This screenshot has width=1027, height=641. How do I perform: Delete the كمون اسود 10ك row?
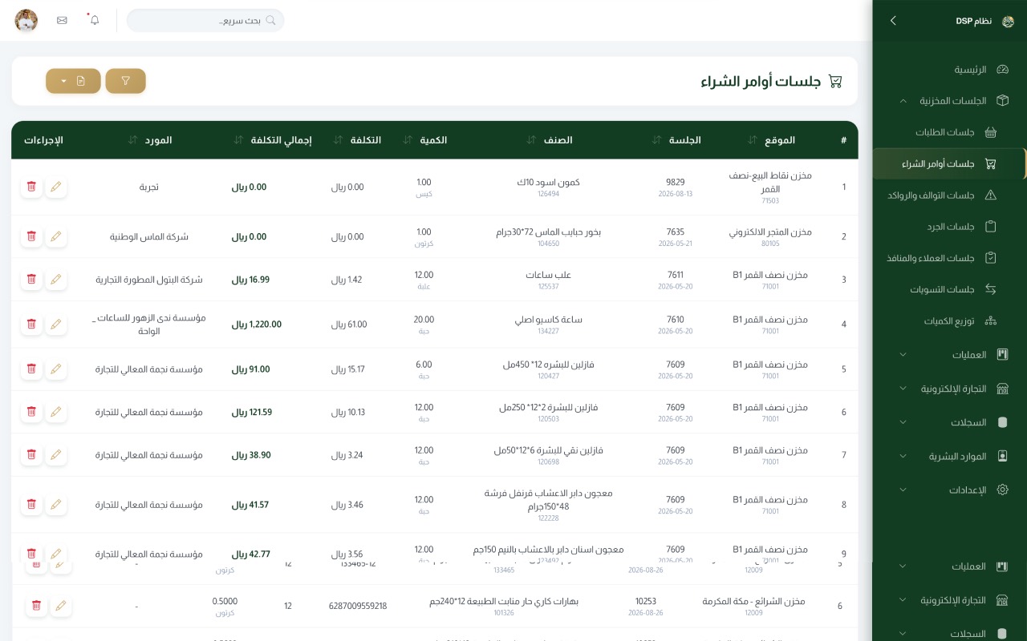tap(31, 187)
